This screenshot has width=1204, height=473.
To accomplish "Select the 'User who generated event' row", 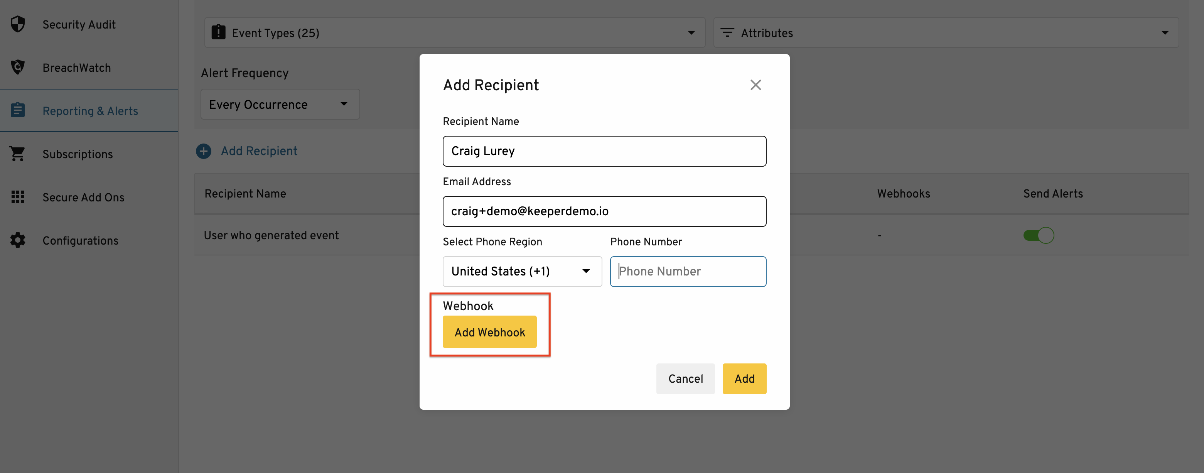I will pyautogui.click(x=692, y=235).
